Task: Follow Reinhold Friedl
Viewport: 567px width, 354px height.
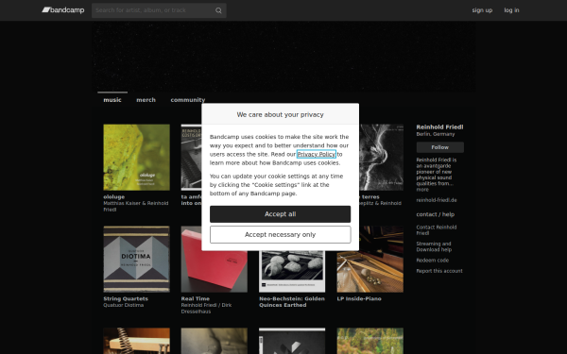Action: pyautogui.click(x=439, y=147)
